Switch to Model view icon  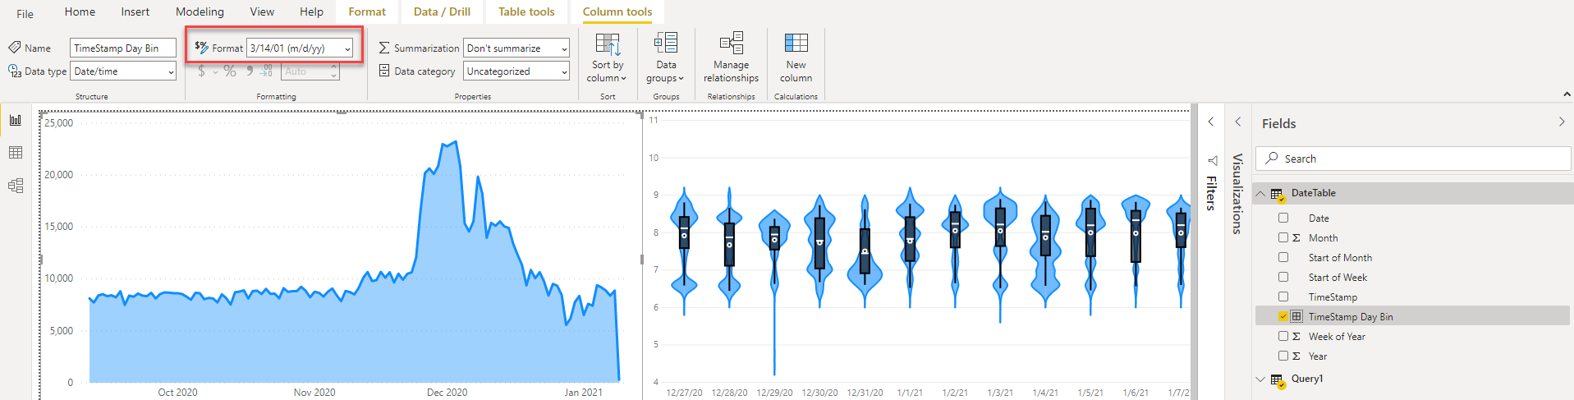click(16, 186)
